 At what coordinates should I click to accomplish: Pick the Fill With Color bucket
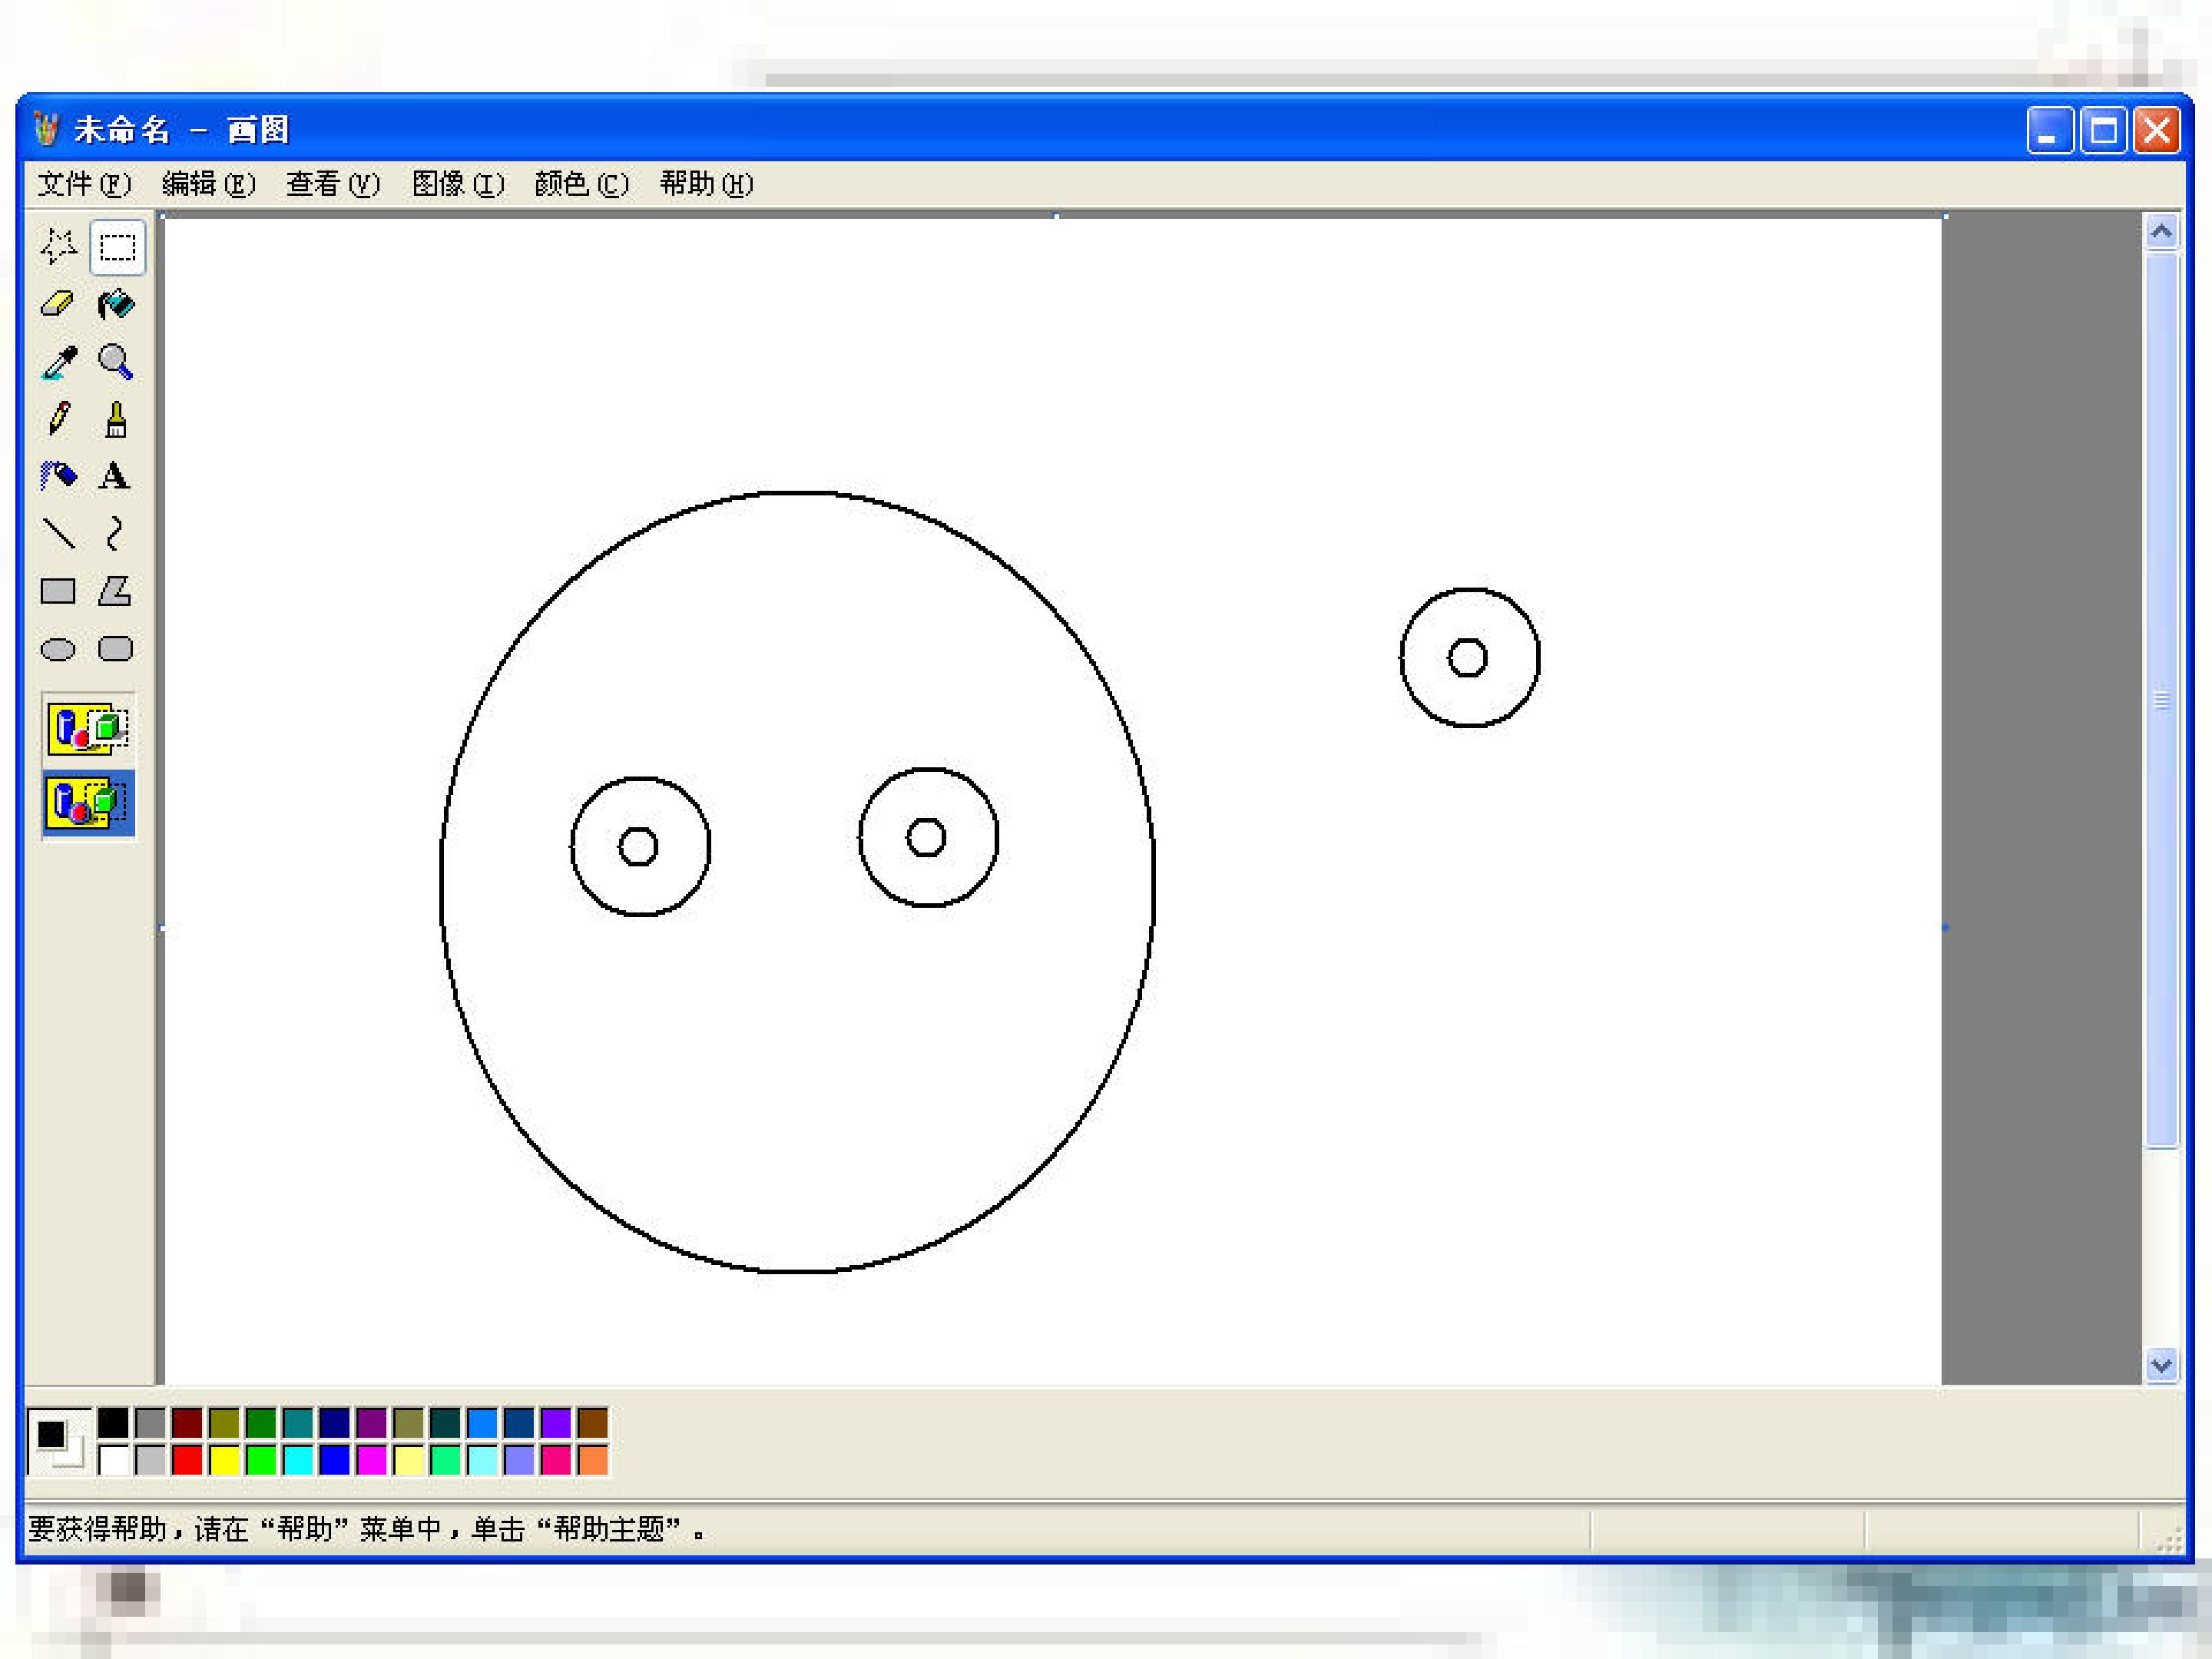pos(117,304)
